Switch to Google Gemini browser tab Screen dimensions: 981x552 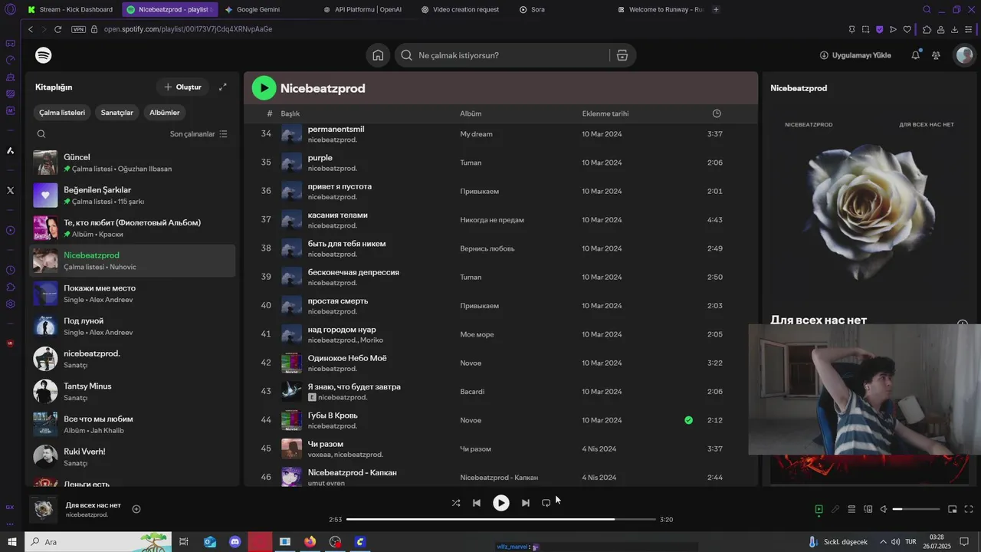(258, 9)
